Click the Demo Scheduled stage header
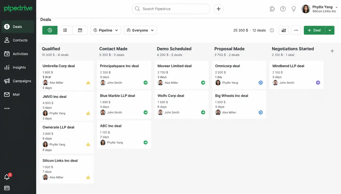The height and width of the screenshot is (194, 341). tap(174, 49)
